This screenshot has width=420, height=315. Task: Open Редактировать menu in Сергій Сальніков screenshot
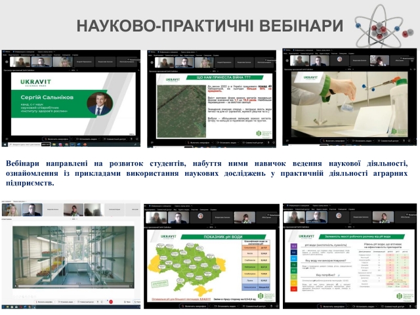14,55
